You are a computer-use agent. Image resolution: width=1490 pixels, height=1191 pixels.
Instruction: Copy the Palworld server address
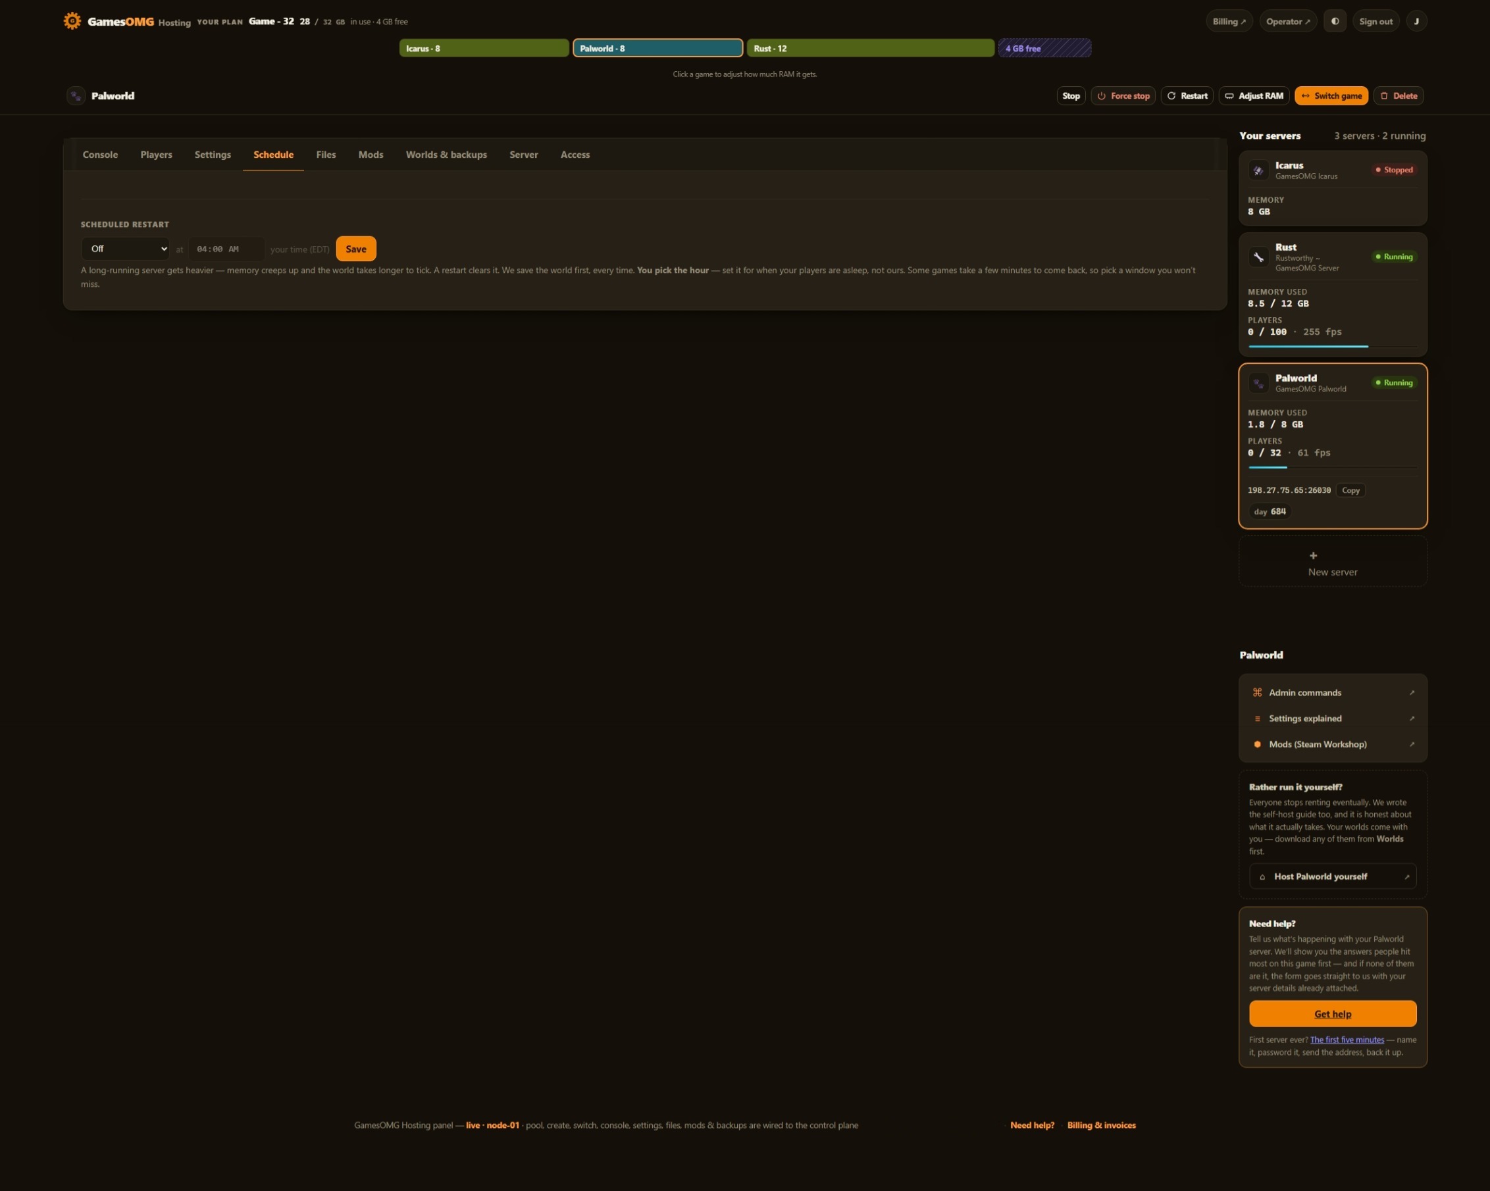click(1350, 490)
